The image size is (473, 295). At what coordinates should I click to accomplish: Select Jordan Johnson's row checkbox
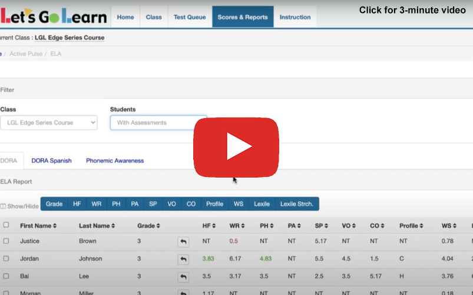6,258
